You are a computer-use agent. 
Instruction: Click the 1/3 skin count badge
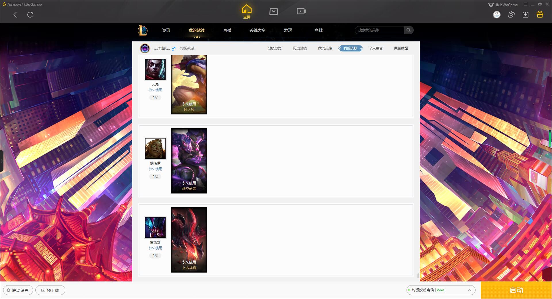[155, 256]
